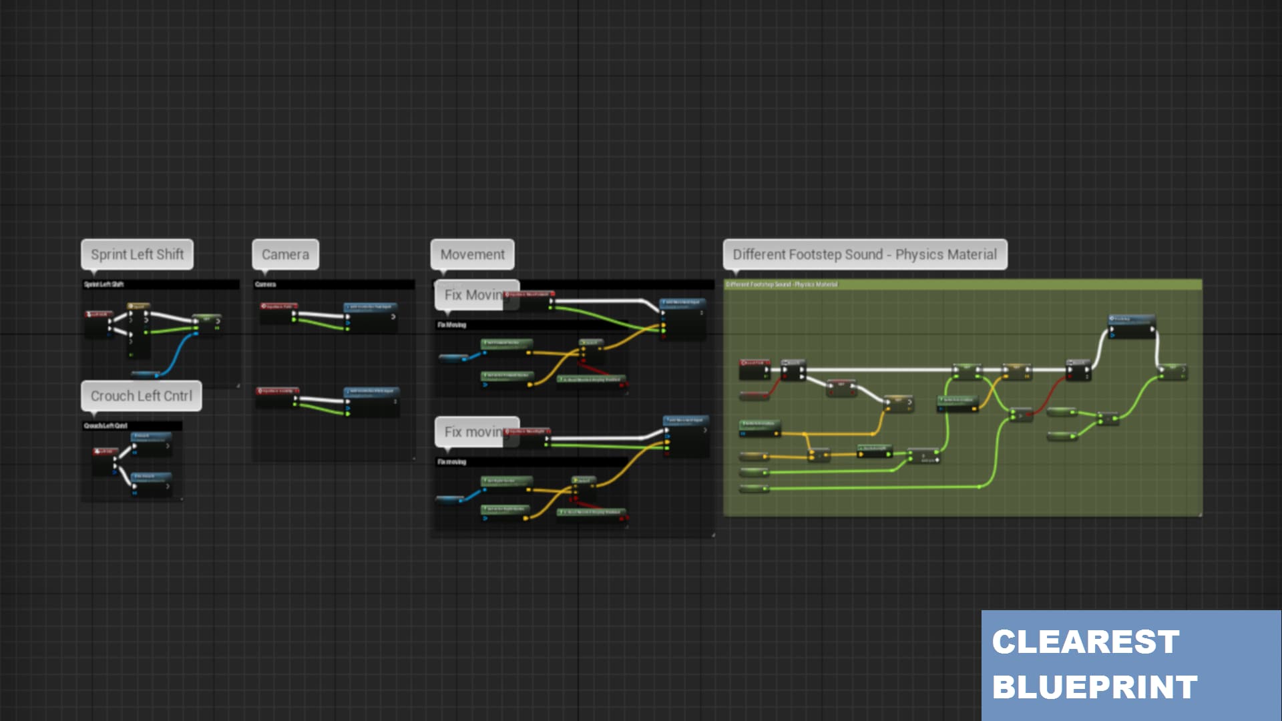The width and height of the screenshot is (1282, 721).
Task: Select the Left Ctrl input event node
Action: [x=105, y=451]
